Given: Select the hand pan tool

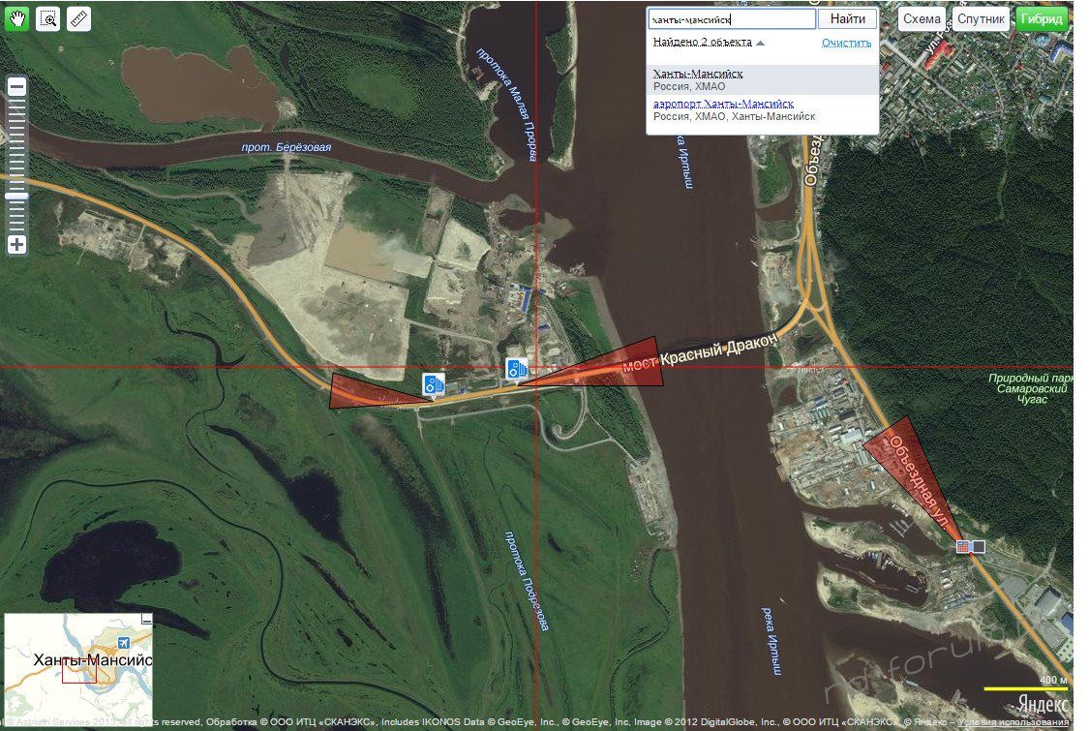Looking at the screenshot, I should coord(17,18).
